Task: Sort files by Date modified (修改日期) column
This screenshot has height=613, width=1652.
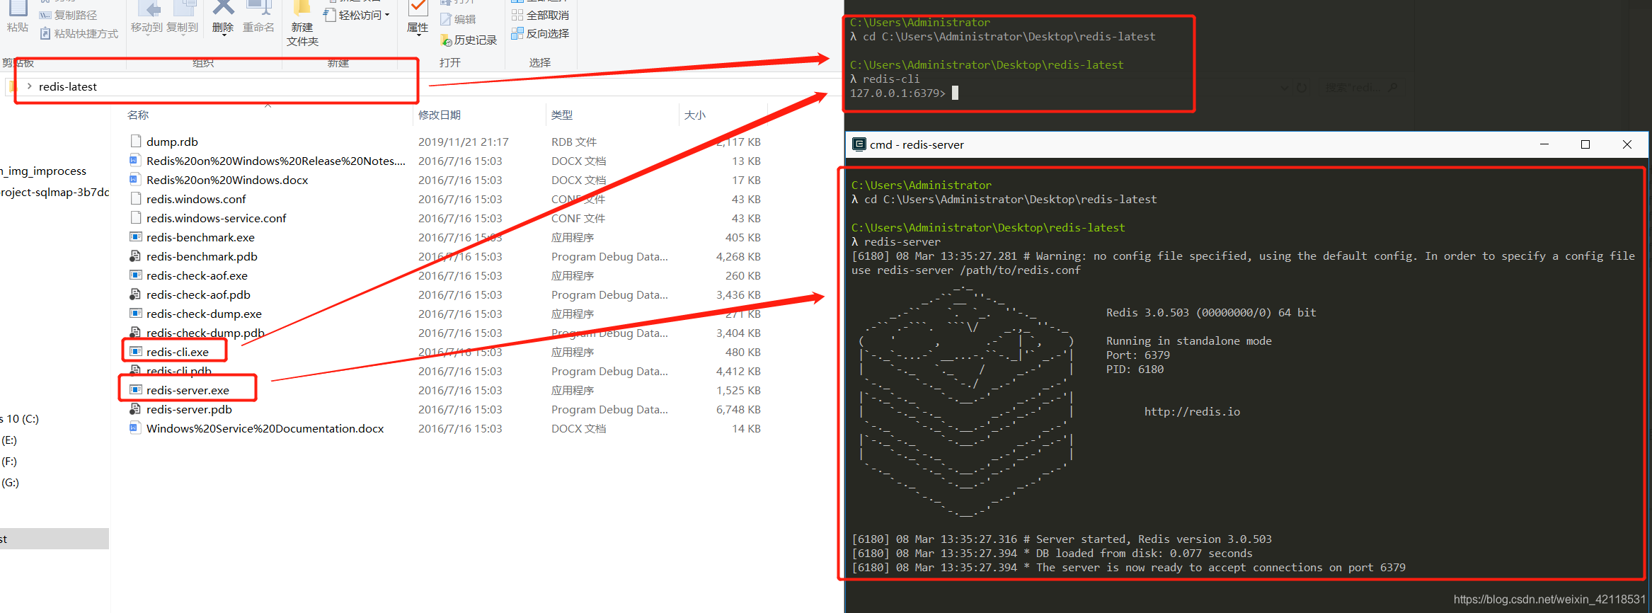Action: pyautogui.click(x=440, y=115)
